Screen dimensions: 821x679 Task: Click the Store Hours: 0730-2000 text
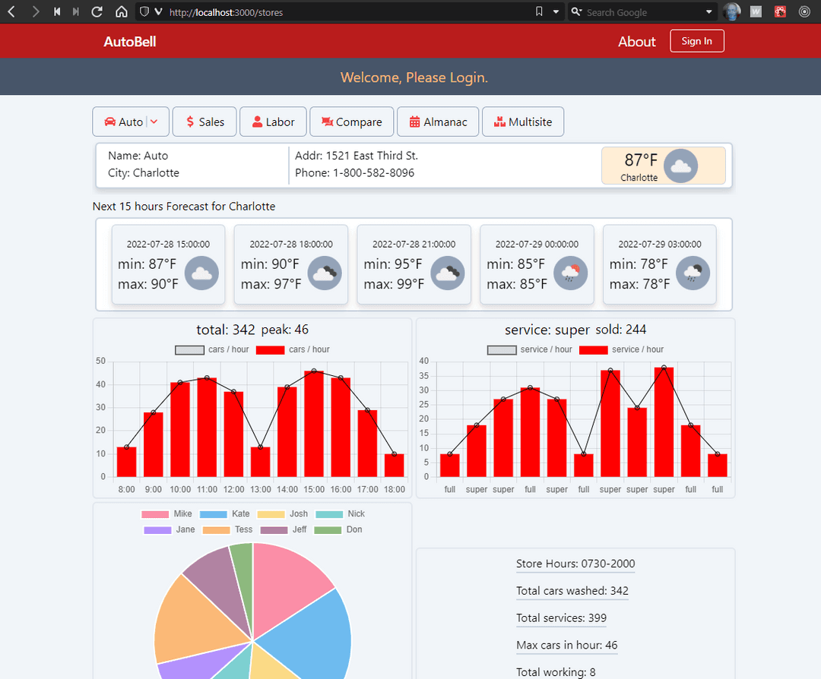(x=575, y=564)
